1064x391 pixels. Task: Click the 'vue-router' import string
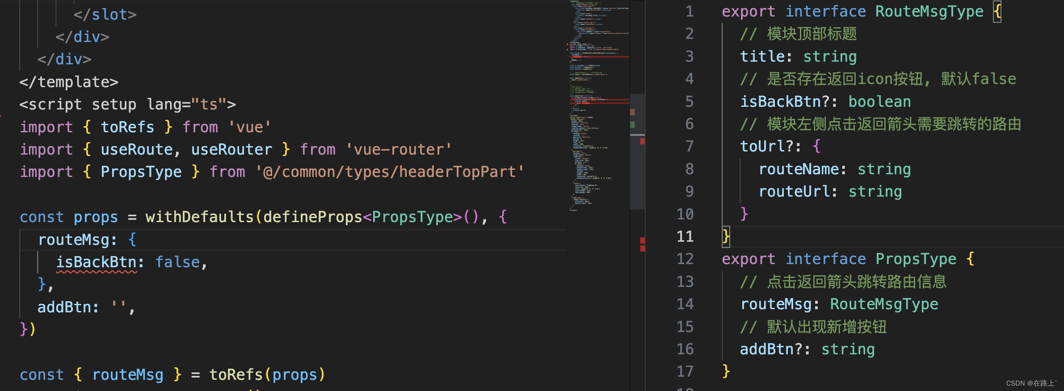click(x=399, y=150)
